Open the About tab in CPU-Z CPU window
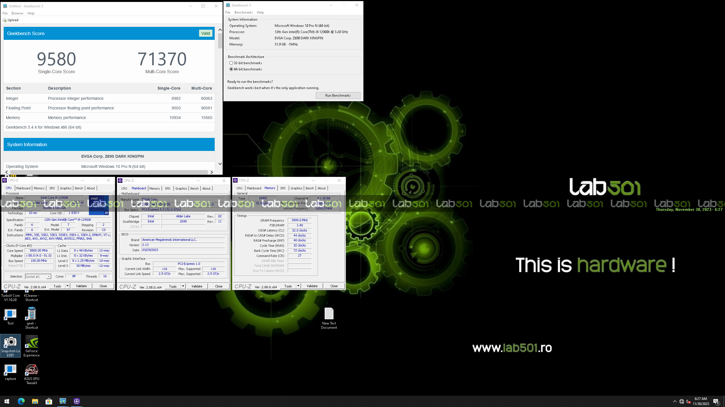The image size is (725, 407). (x=91, y=188)
